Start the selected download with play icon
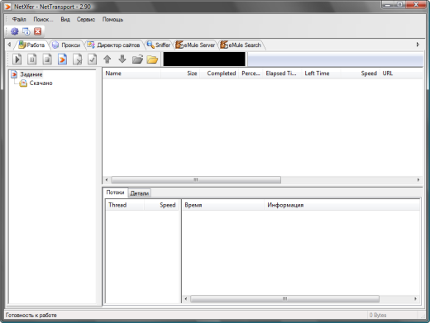The height and width of the screenshot is (323, 430). 17,59
